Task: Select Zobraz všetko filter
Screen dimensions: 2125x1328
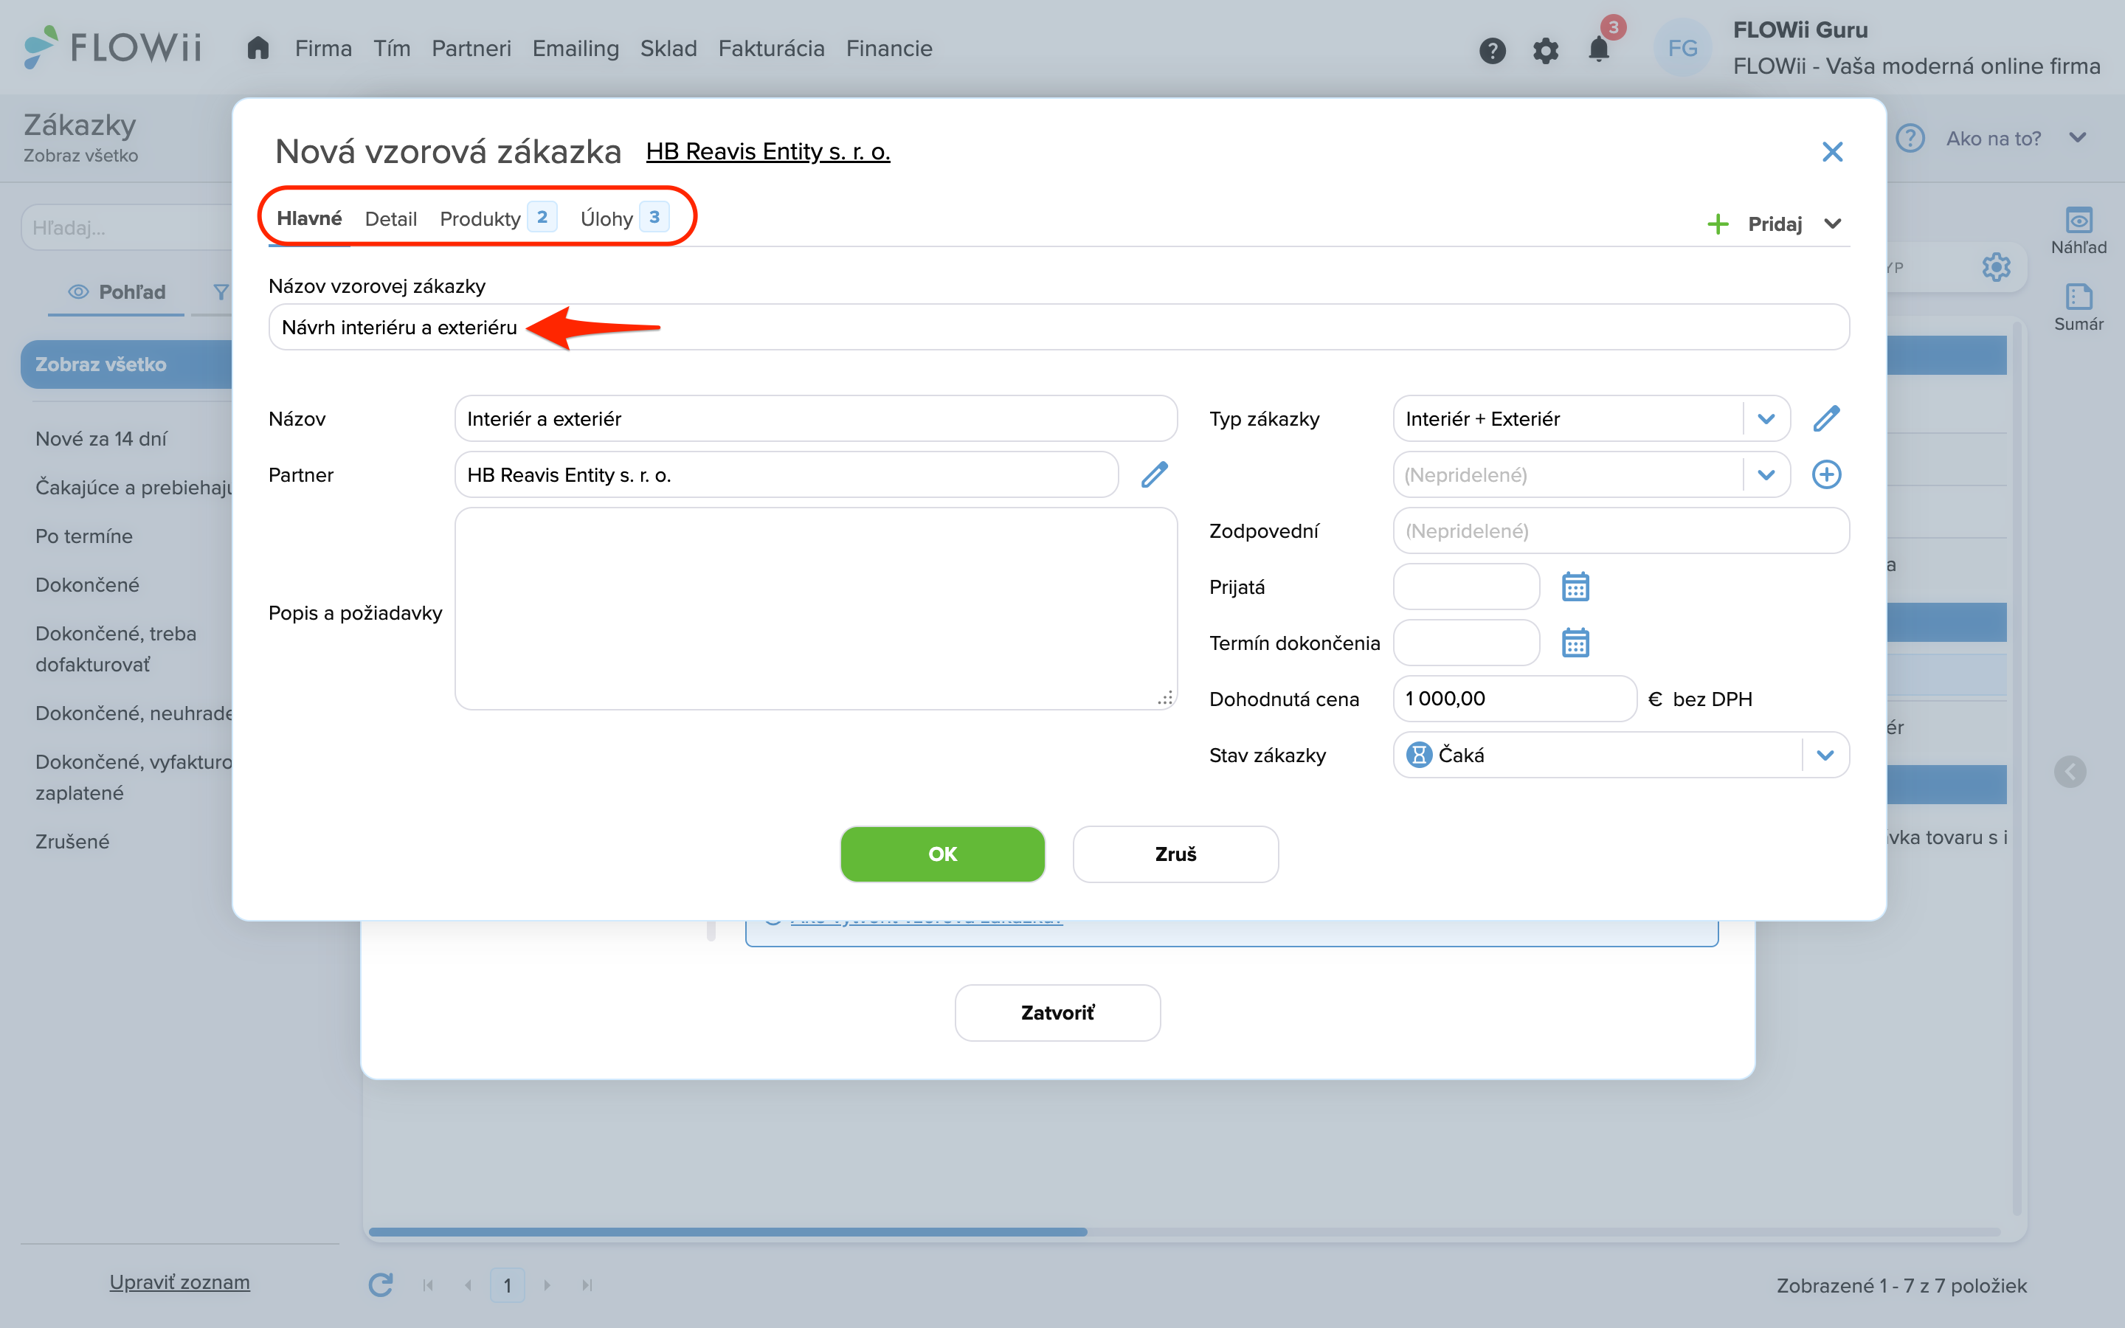Action: [x=126, y=364]
